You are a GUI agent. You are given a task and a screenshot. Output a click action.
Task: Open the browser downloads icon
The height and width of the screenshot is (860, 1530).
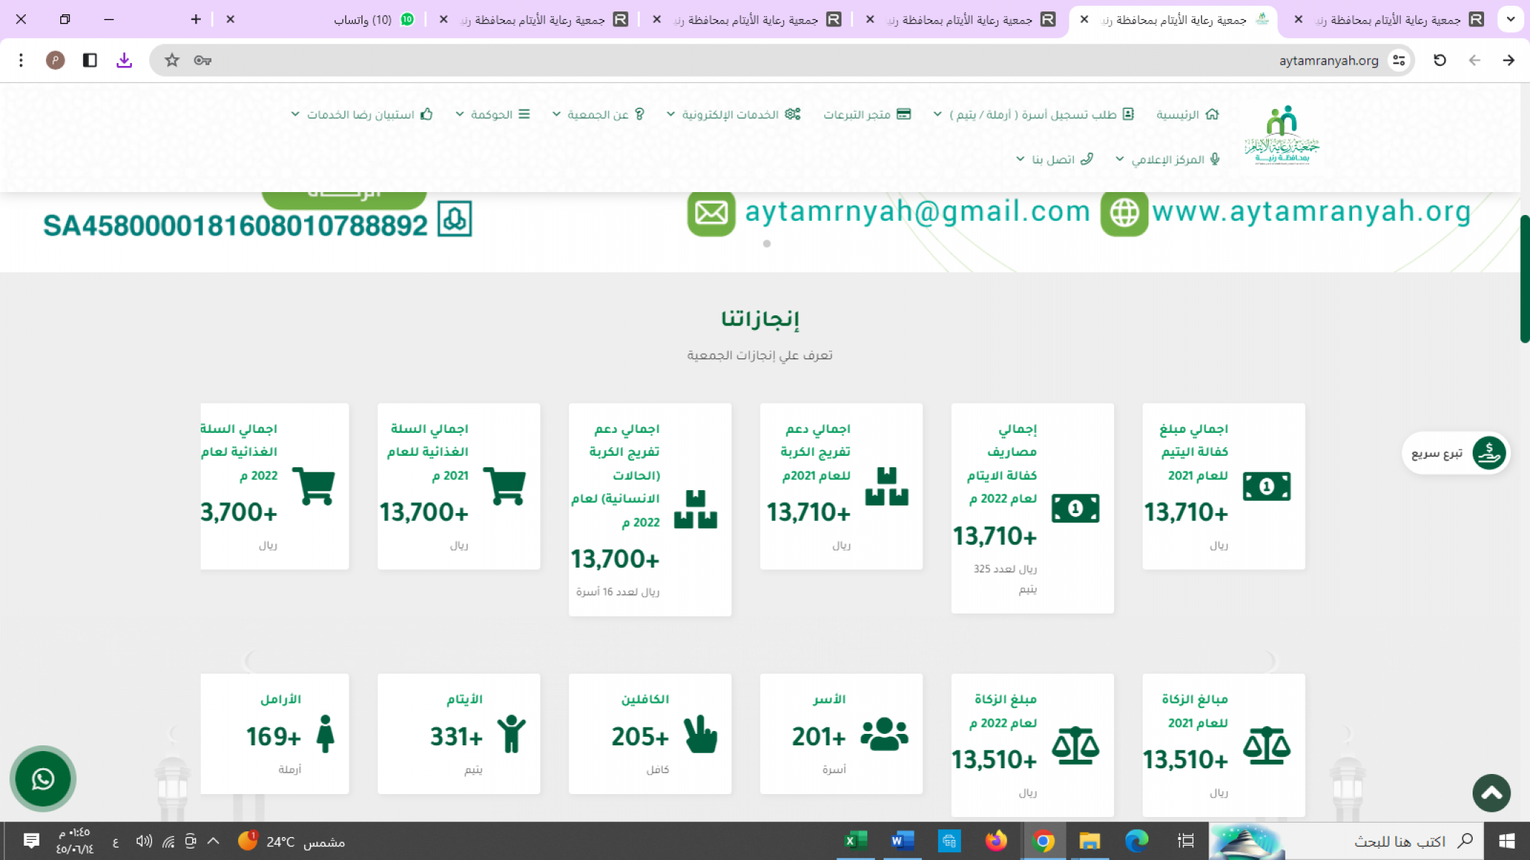[x=124, y=60]
